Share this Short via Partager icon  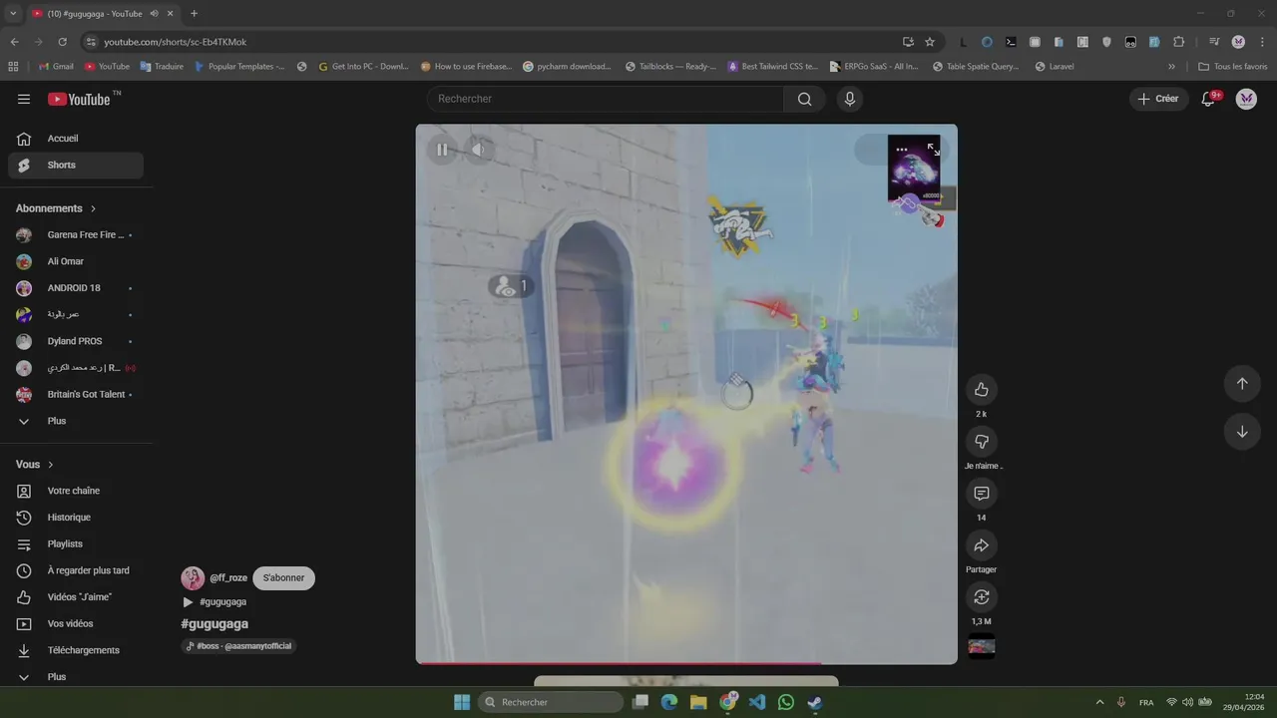pyautogui.click(x=981, y=545)
